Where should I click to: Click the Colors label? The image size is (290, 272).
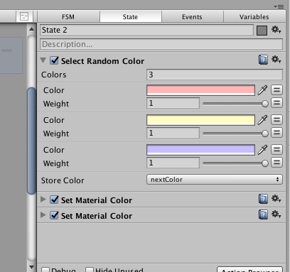tap(54, 75)
